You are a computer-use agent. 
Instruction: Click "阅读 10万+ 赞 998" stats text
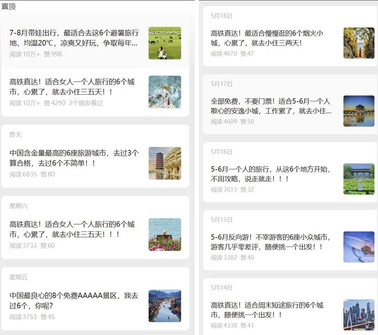[36, 54]
